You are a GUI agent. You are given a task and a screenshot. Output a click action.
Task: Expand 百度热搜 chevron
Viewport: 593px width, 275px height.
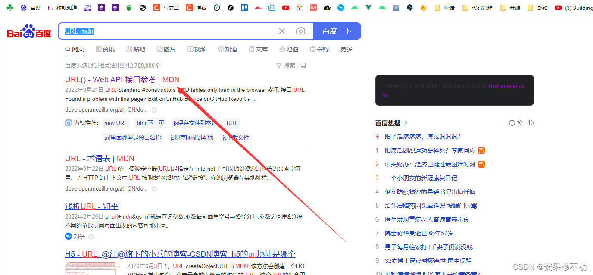pyautogui.click(x=406, y=123)
